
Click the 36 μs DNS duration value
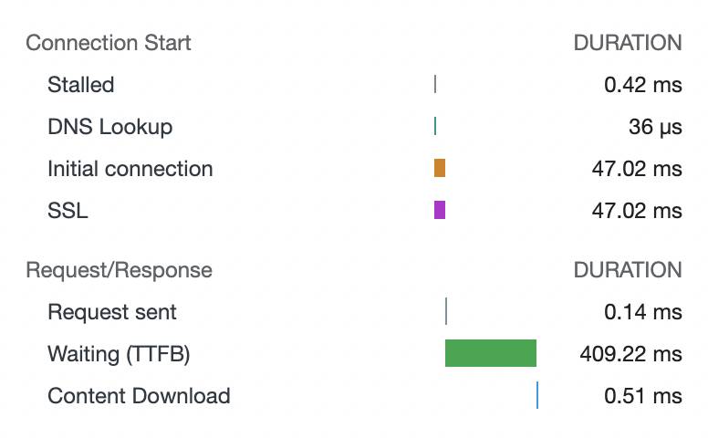pos(655,127)
